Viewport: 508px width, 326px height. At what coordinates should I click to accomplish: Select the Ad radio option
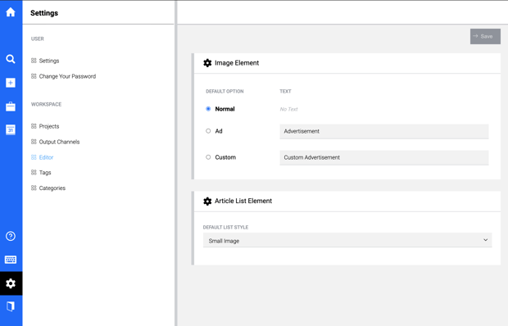coord(208,131)
